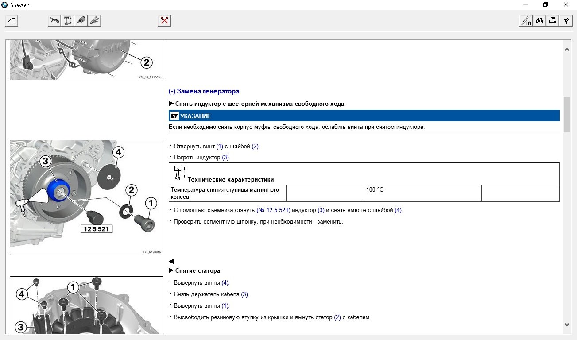Click the red crossed-out toolbar icon
This screenshot has height=340, width=577.
(164, 20)
